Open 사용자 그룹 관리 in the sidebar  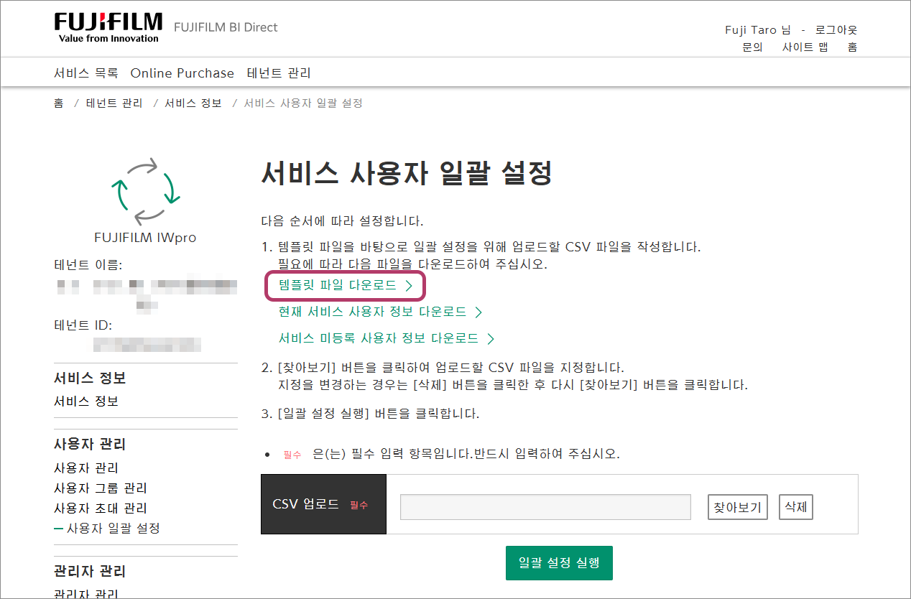101,488
